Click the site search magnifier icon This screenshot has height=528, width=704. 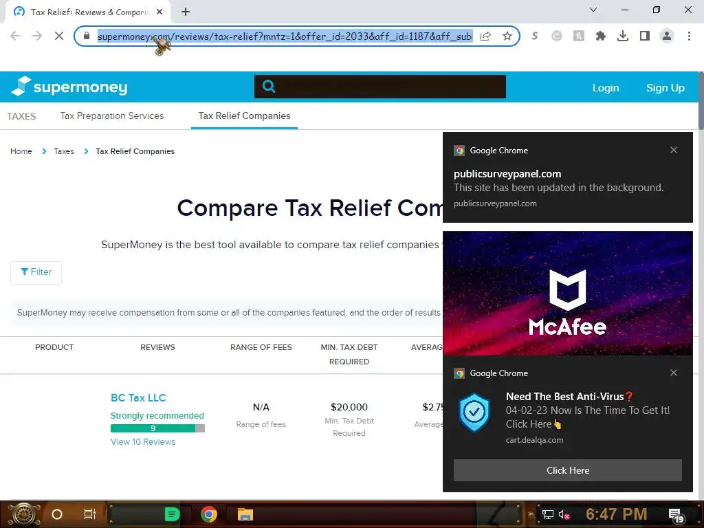[269, 86]
